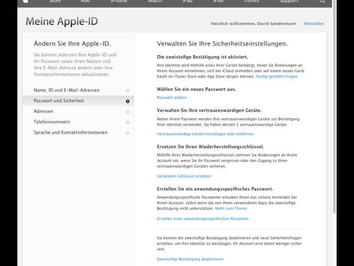Select Name, ID und E-Mail-Adressen section

pos(78,90)
